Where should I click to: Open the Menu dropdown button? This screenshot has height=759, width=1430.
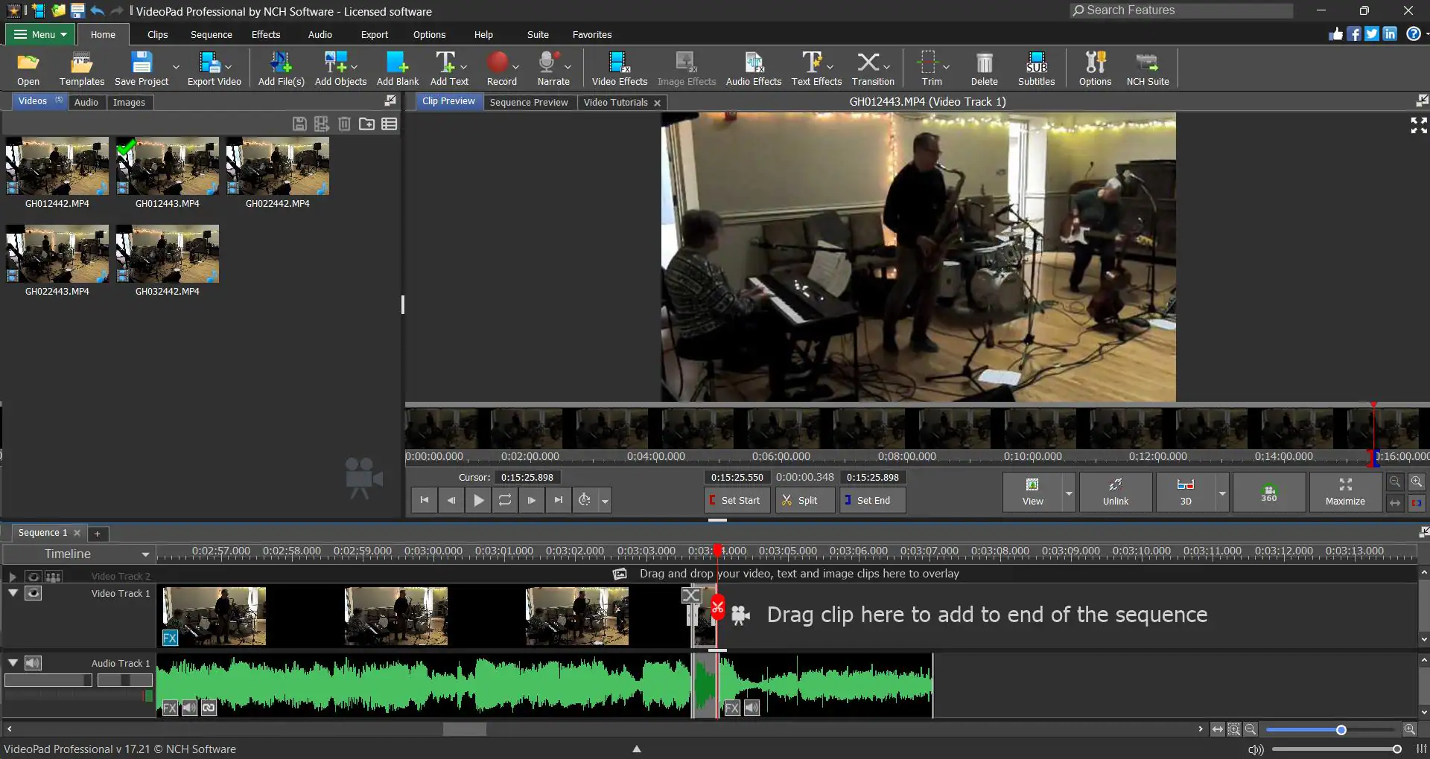[x=40, y=34]
